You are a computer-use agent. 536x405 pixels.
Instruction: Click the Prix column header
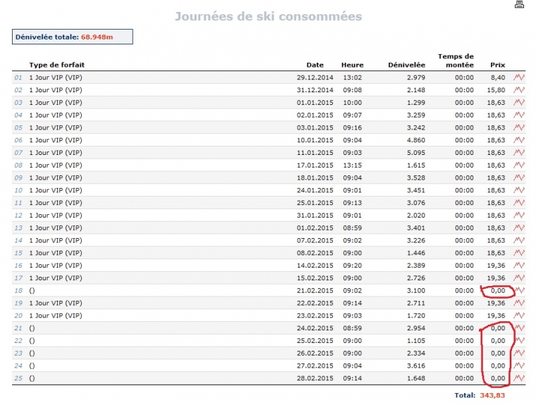[x=498, y=65]
